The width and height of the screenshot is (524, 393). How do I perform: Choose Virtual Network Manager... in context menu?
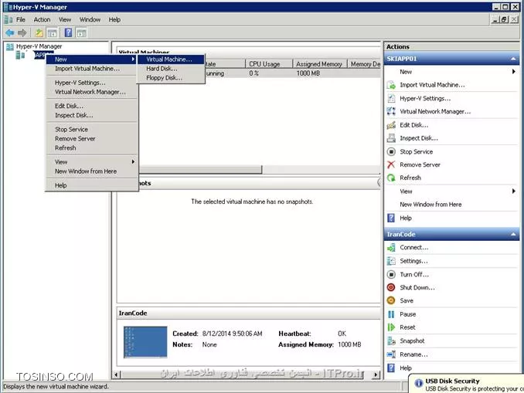[x=91, y=92]
